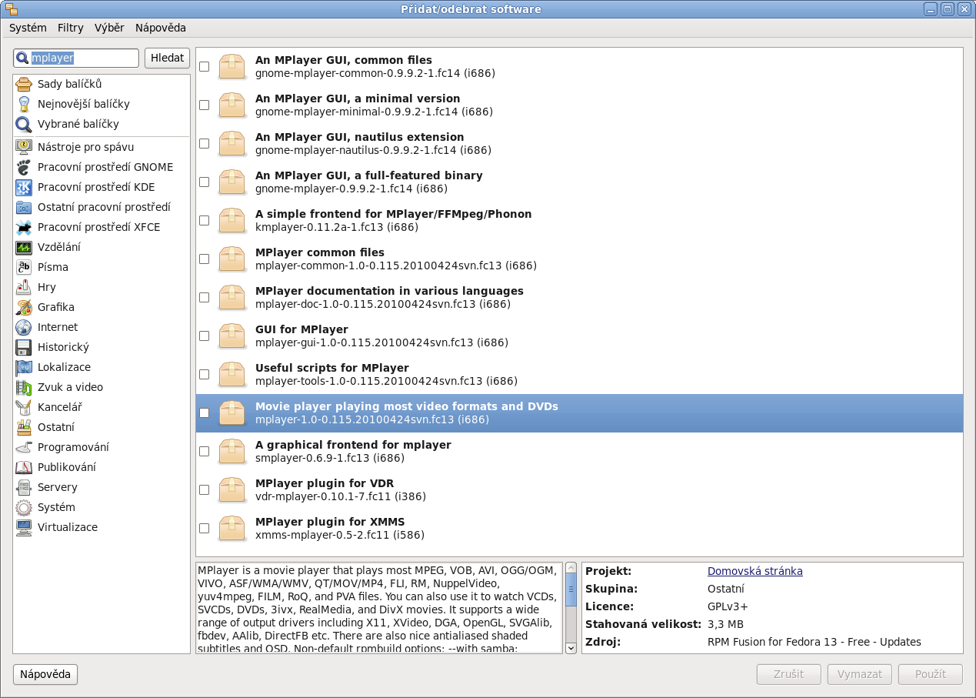Viewport: 976px width, 698px height.
Task: Check the gnome-mplayer-nautilus package checkbox
Action: tap(204, 143)
